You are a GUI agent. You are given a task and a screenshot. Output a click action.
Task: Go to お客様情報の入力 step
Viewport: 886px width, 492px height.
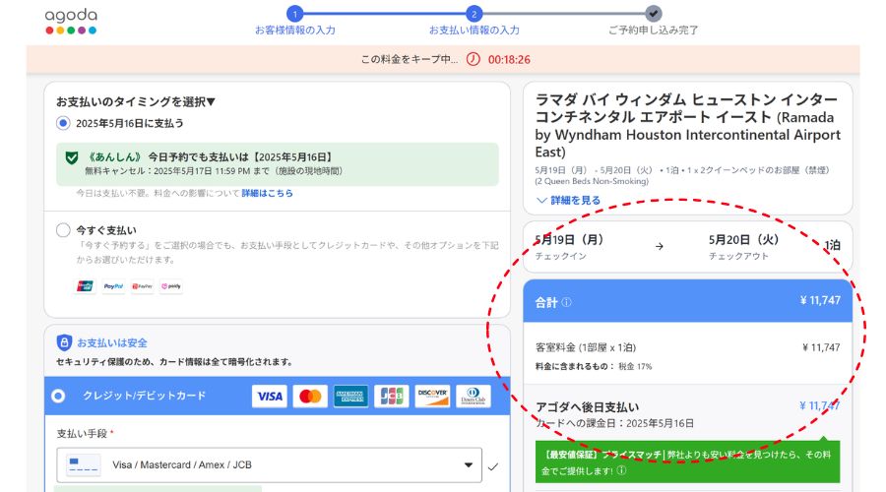295,30
